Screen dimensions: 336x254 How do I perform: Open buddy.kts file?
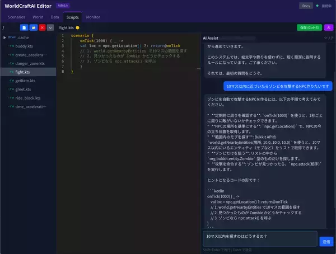(x=24, y=46)
